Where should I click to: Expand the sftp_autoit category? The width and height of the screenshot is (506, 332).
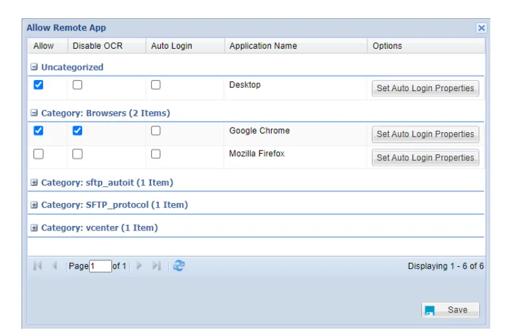pos(35,183)
